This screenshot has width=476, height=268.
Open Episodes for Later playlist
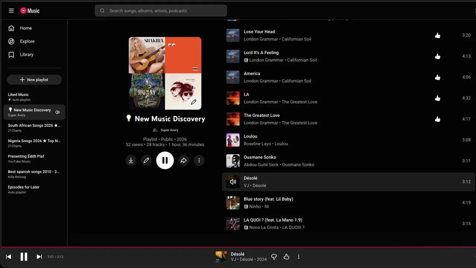[x=34, y=189]
